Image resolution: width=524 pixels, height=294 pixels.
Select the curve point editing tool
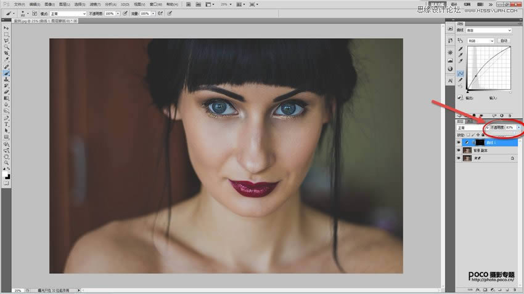click(461, 73)
